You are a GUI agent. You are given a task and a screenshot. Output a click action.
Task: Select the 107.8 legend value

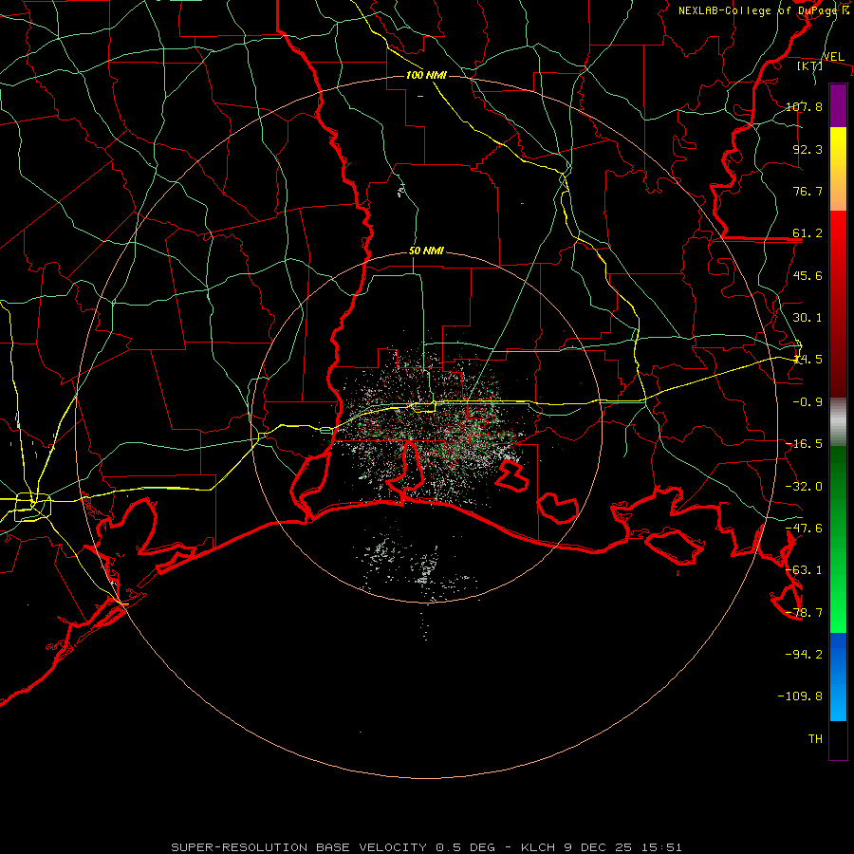(x=804, y=106)
